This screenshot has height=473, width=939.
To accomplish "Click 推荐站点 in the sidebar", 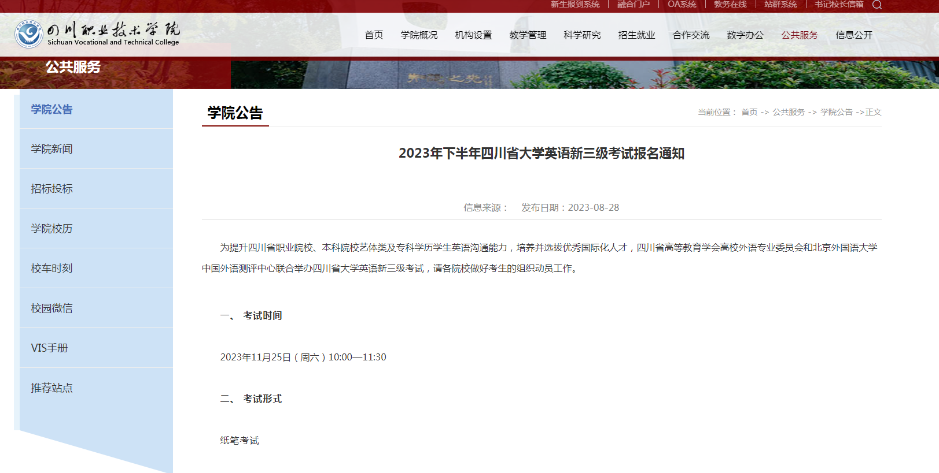I will coord(51,388).
